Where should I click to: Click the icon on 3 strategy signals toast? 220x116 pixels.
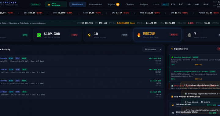186,94
